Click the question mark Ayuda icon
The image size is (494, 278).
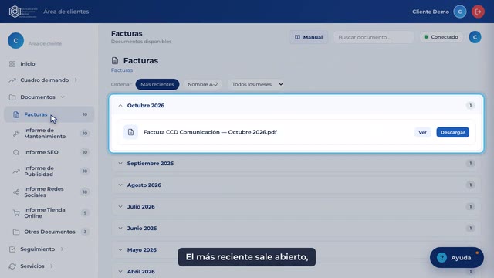click(442, 257)
